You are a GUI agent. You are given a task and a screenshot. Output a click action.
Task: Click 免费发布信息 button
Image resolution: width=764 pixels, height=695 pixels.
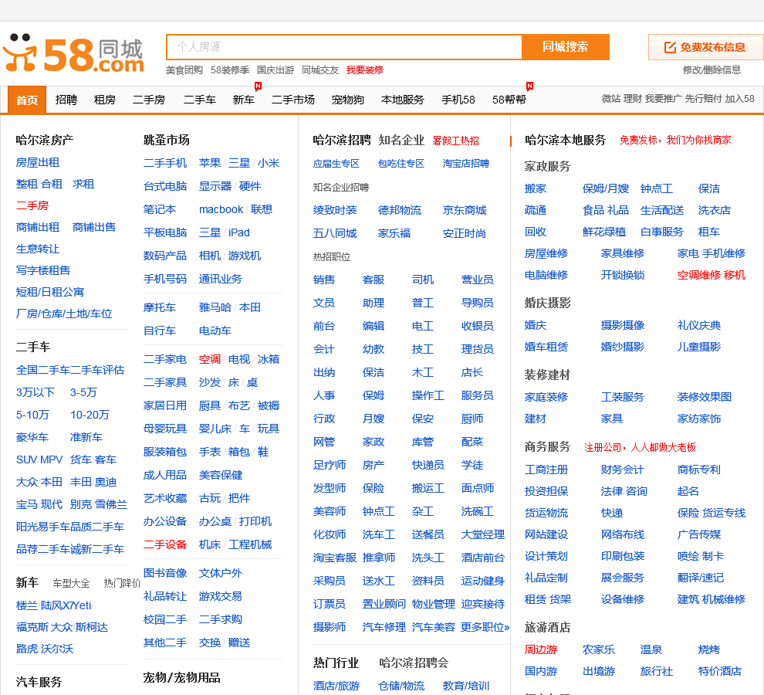point(705,47)
